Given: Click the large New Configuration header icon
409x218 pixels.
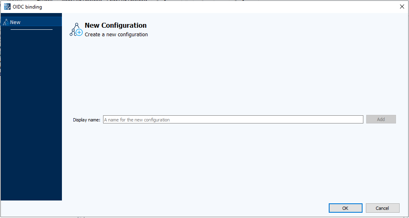Looking at the screenshot, I should pos(76,30).
